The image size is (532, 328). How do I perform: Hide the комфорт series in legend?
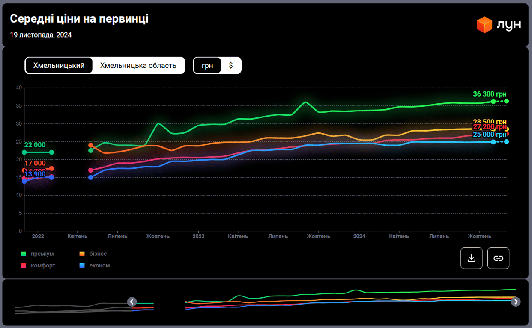43,265
